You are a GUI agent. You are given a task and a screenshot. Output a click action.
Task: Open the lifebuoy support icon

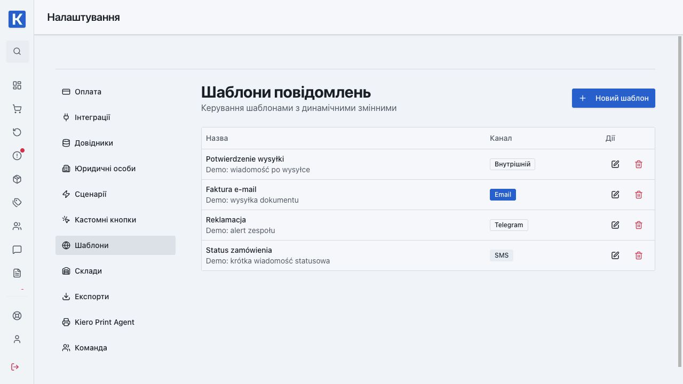pos(17,316)
